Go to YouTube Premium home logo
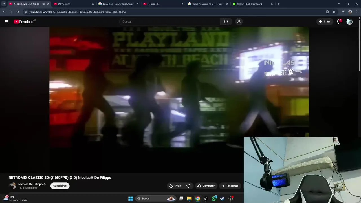 pos(23,22)
